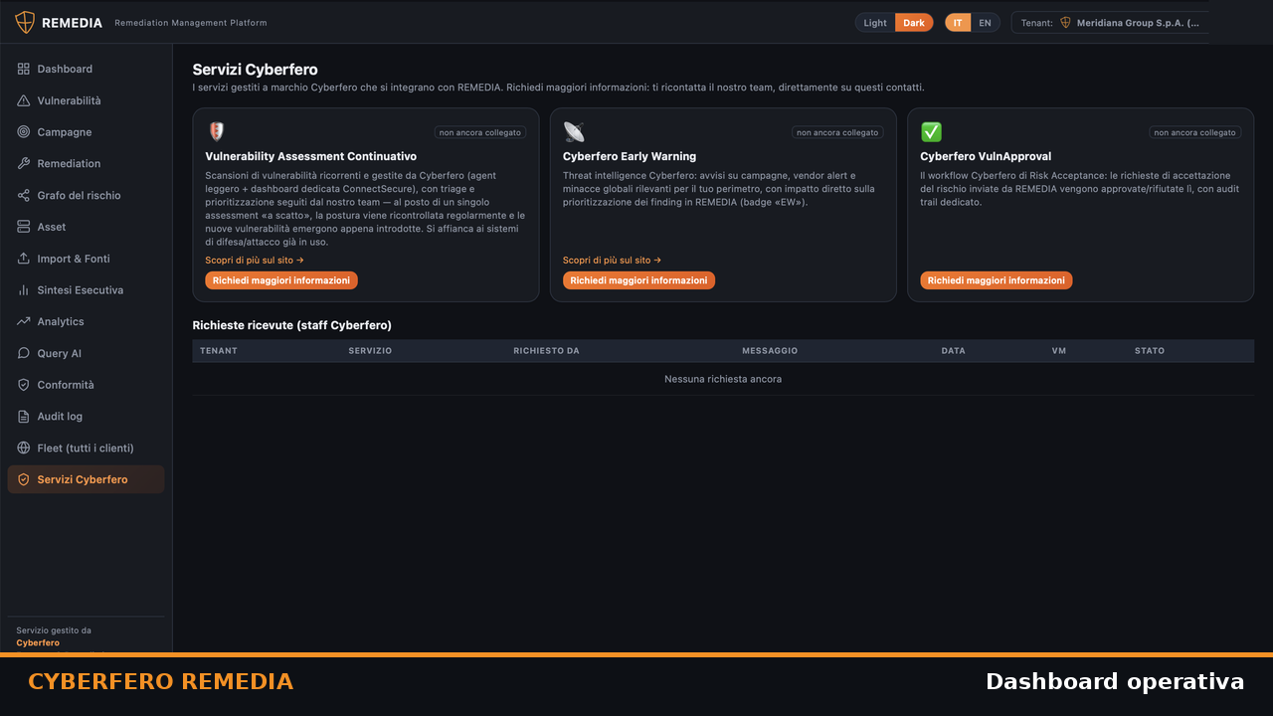The image size is (1273, 716).
Task: Click the Query AI chat bubble icon
Action: (x=24, y=353)
